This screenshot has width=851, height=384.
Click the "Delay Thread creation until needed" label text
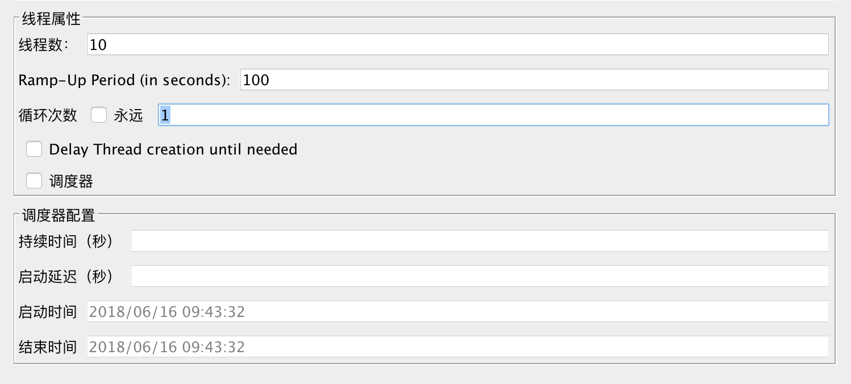click(x=173, y=149)
